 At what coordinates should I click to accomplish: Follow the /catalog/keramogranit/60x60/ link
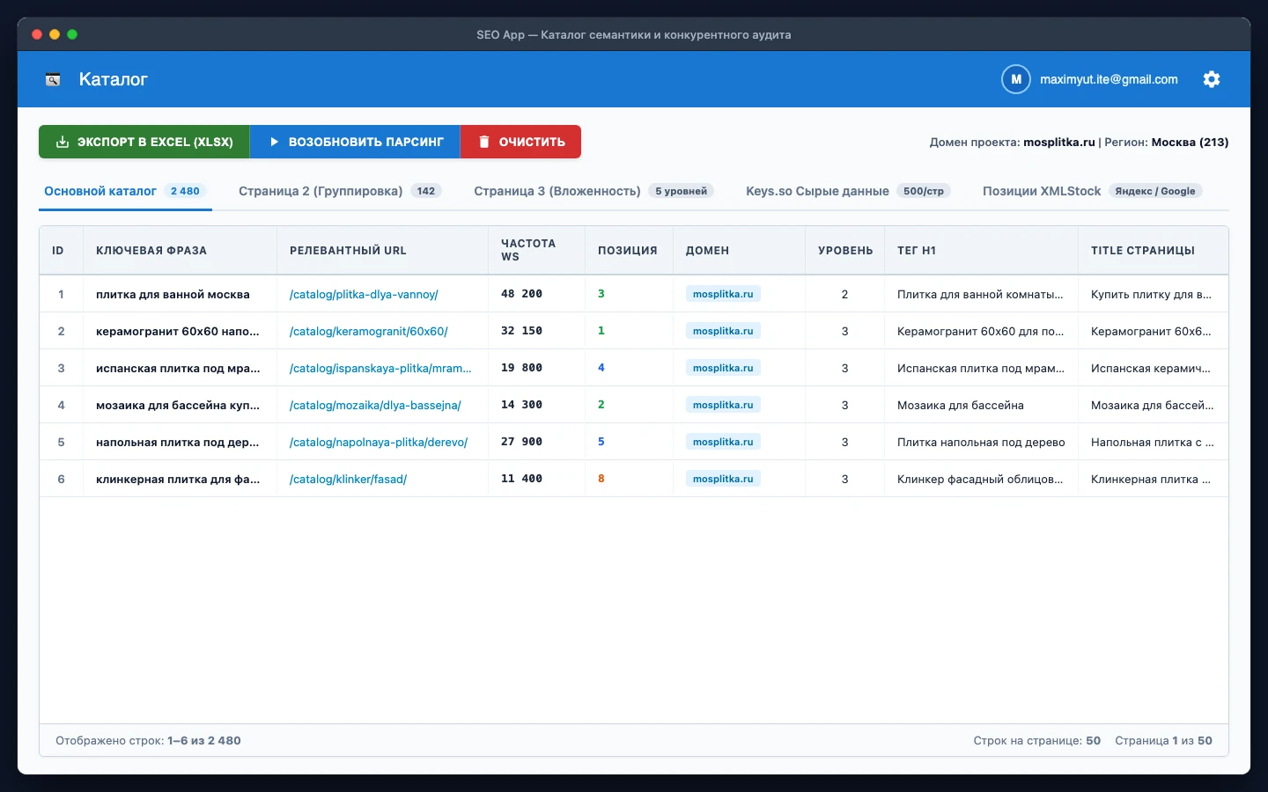pyautogui.click(x=369, y=331)
